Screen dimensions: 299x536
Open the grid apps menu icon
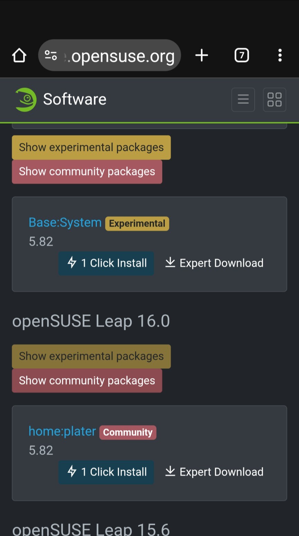[274, 100]
